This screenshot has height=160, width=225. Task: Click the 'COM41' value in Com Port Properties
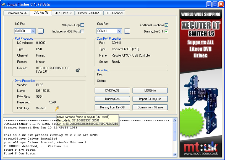(116, 43)
